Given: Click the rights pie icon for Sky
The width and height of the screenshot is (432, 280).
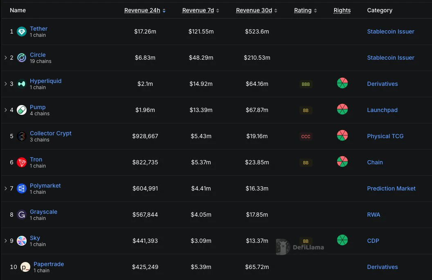Looking at the screenshot, I should tap(342, 240).
